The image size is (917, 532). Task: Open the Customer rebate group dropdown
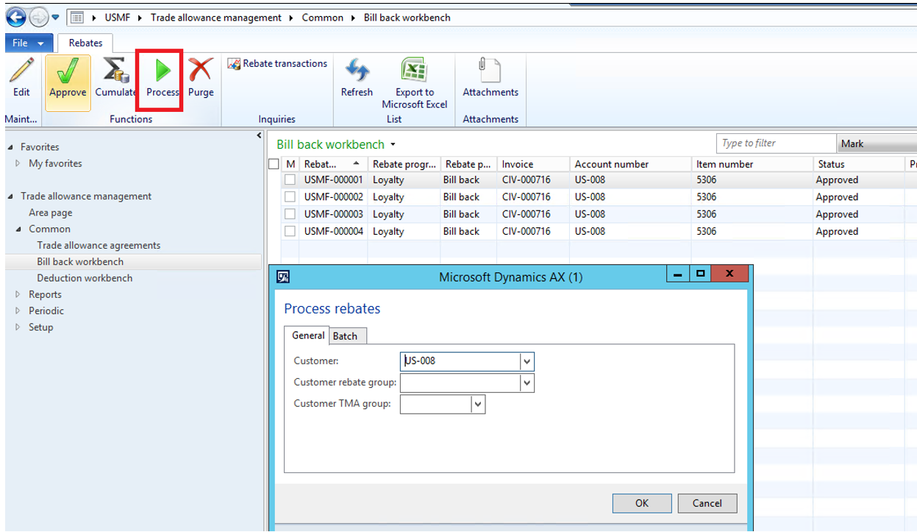point(527,383)
